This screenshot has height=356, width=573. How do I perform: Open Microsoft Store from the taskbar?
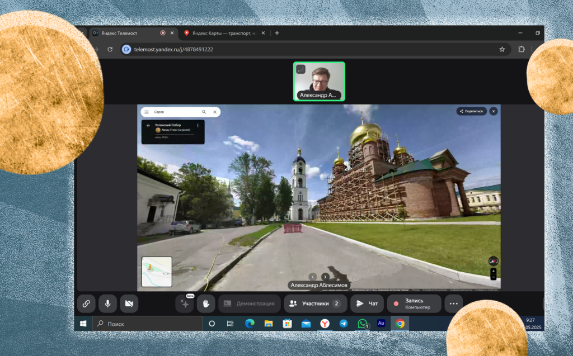point(287,324)
